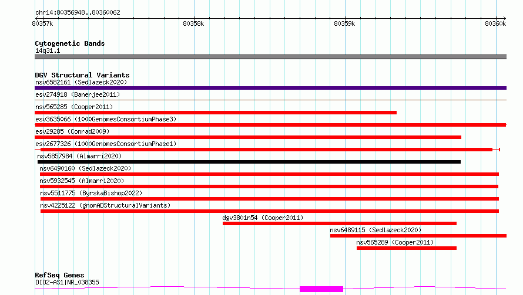Click the RefSeq Genes track title

tap(59, 275)
